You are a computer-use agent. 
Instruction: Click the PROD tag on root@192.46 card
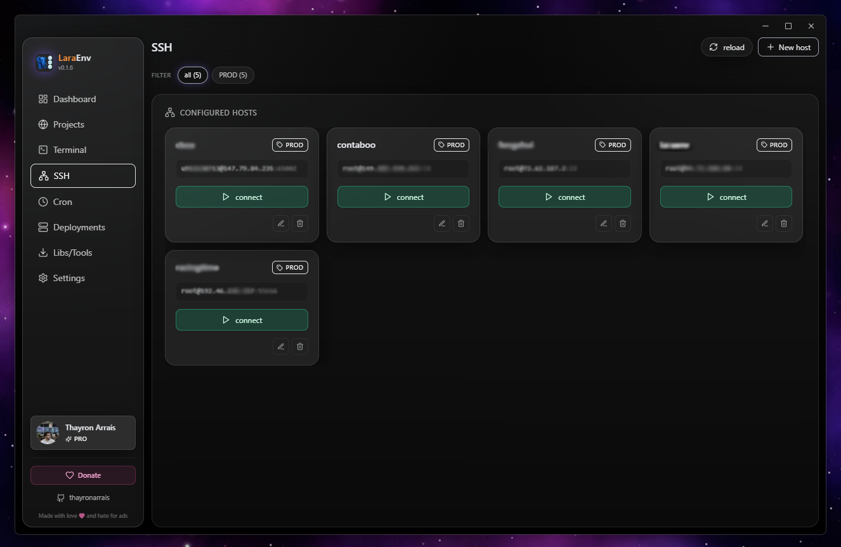[290, 268]
